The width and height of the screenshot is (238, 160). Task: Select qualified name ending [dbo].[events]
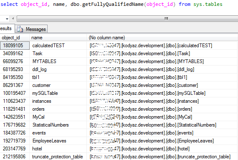pos(162,133)
